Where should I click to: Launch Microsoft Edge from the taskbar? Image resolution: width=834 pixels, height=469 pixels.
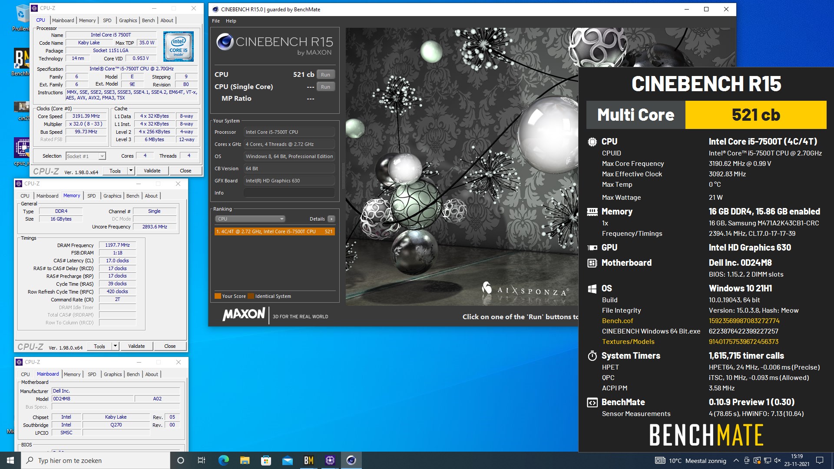223,460
